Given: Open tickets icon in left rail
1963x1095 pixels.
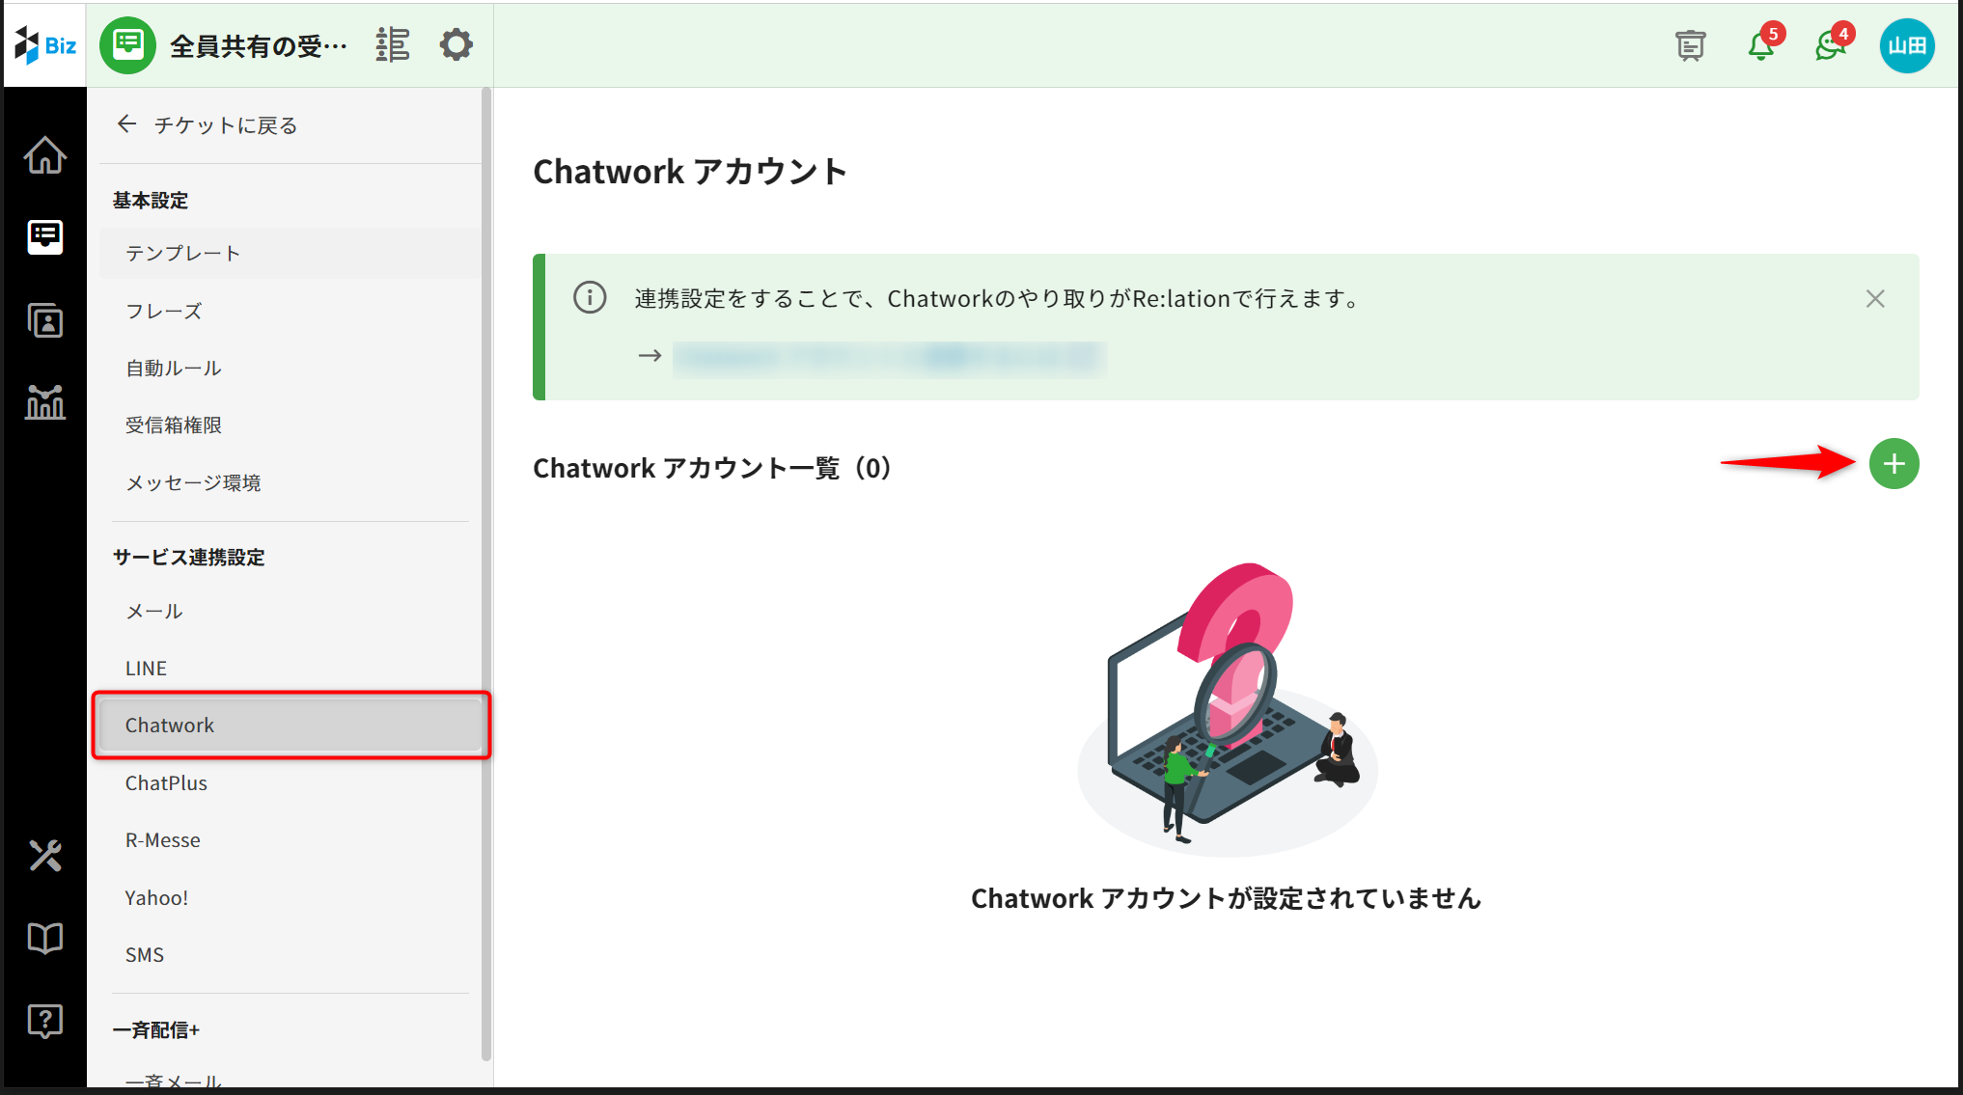Looking at the screenshot, I should [x=45, y=236].
